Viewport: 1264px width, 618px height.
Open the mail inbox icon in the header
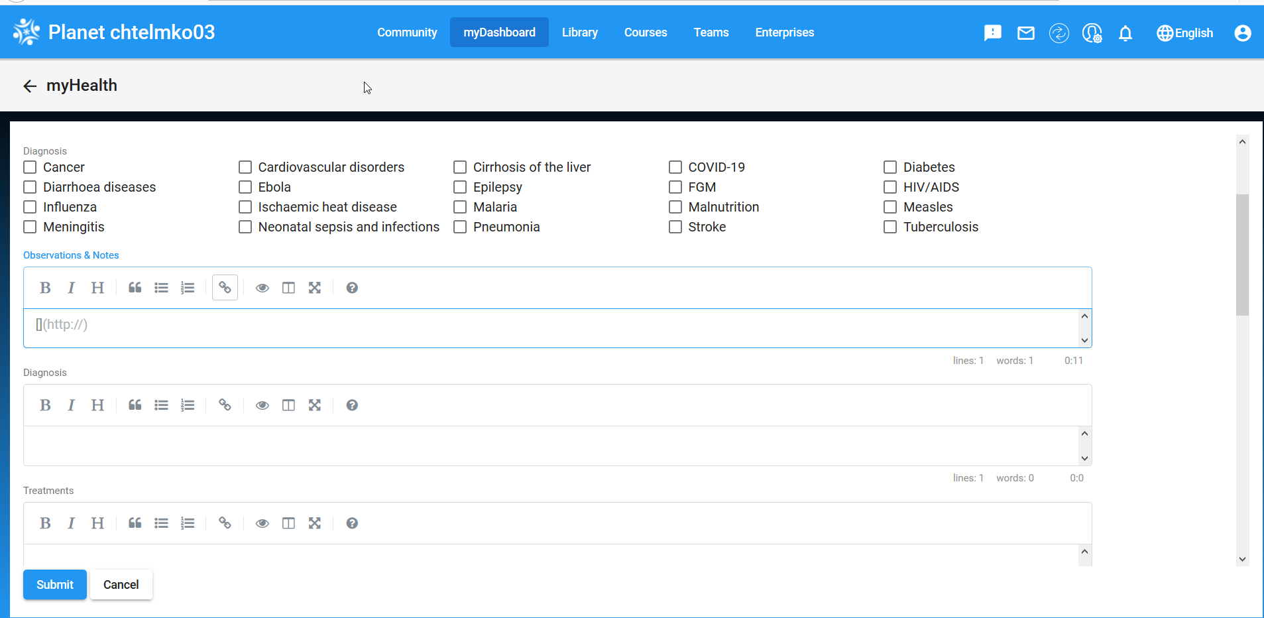(1025, 32)
